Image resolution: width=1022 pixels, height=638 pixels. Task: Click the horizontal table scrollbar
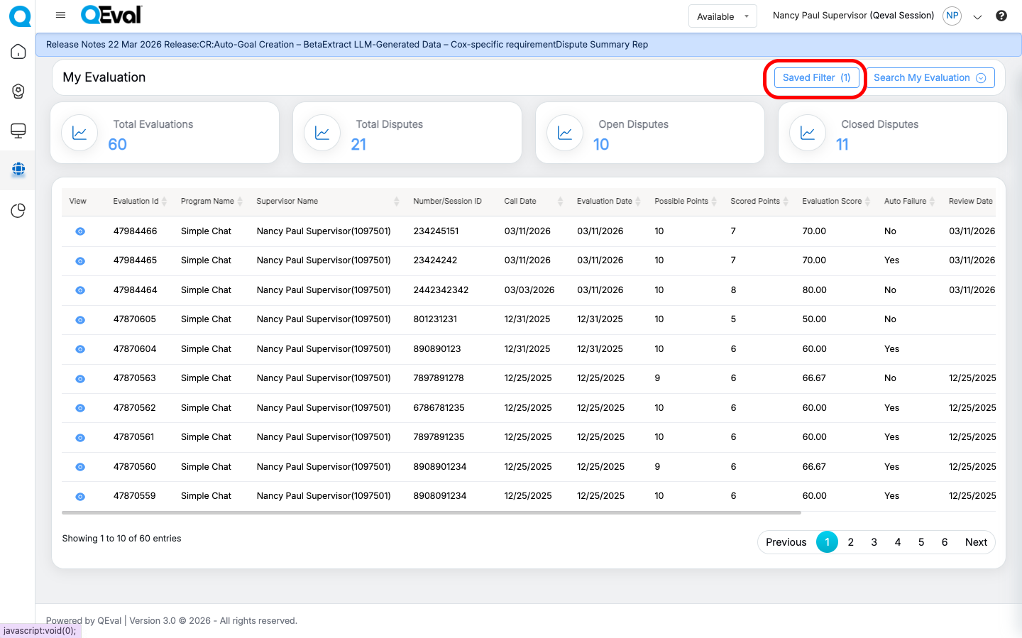tap(431, 512)
